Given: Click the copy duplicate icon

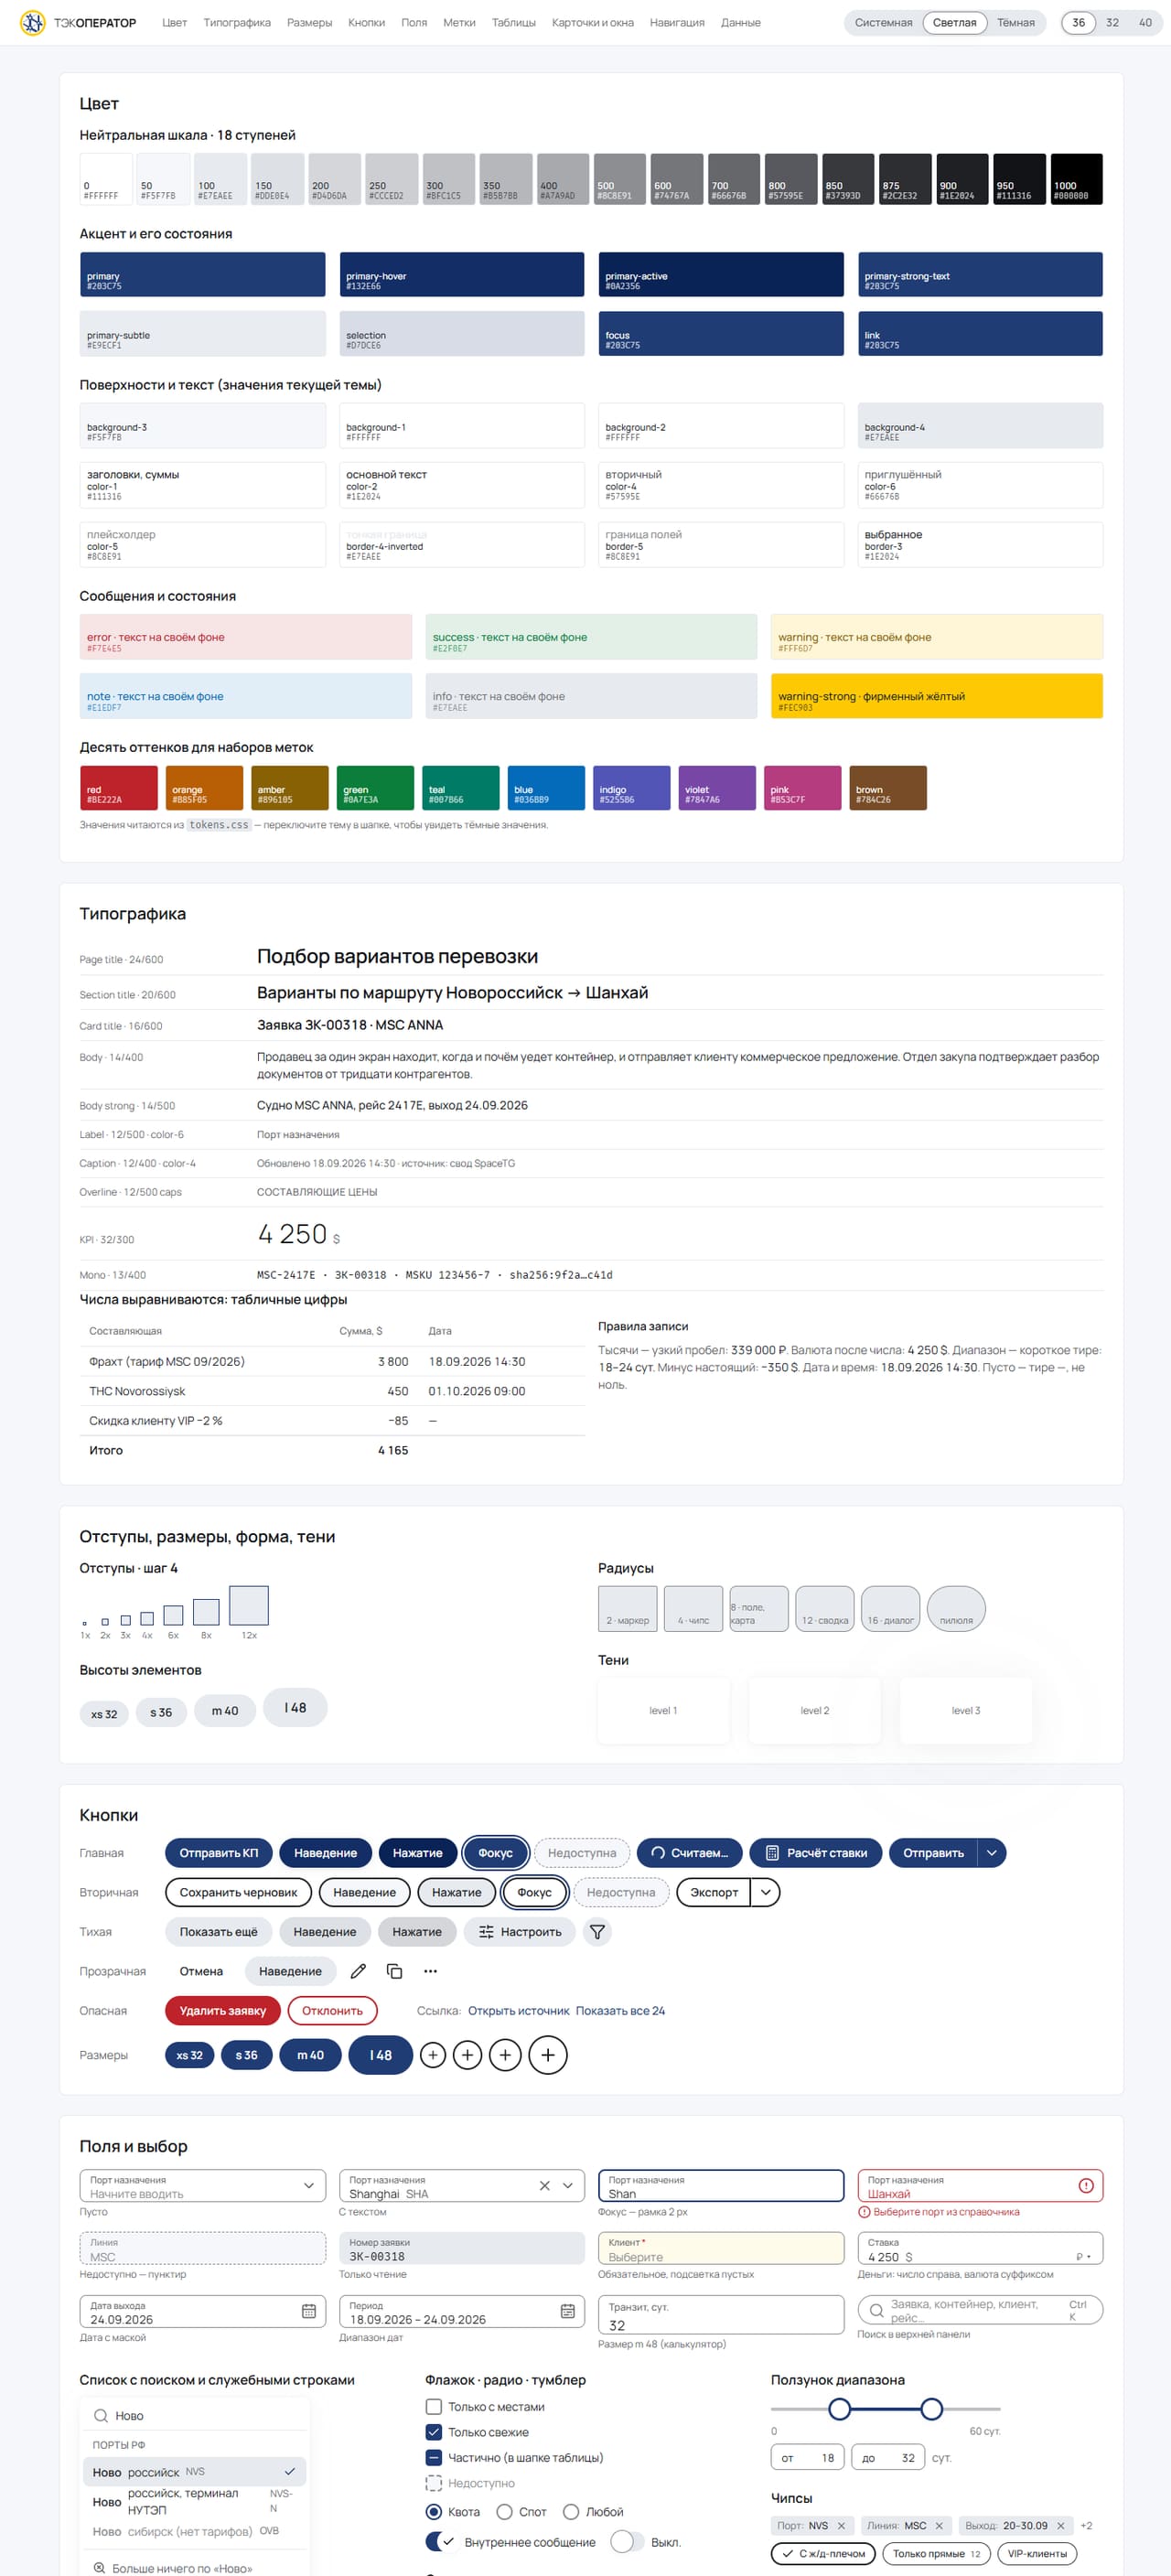Looking at the screenshot, I should click(x=394, y=1971).
